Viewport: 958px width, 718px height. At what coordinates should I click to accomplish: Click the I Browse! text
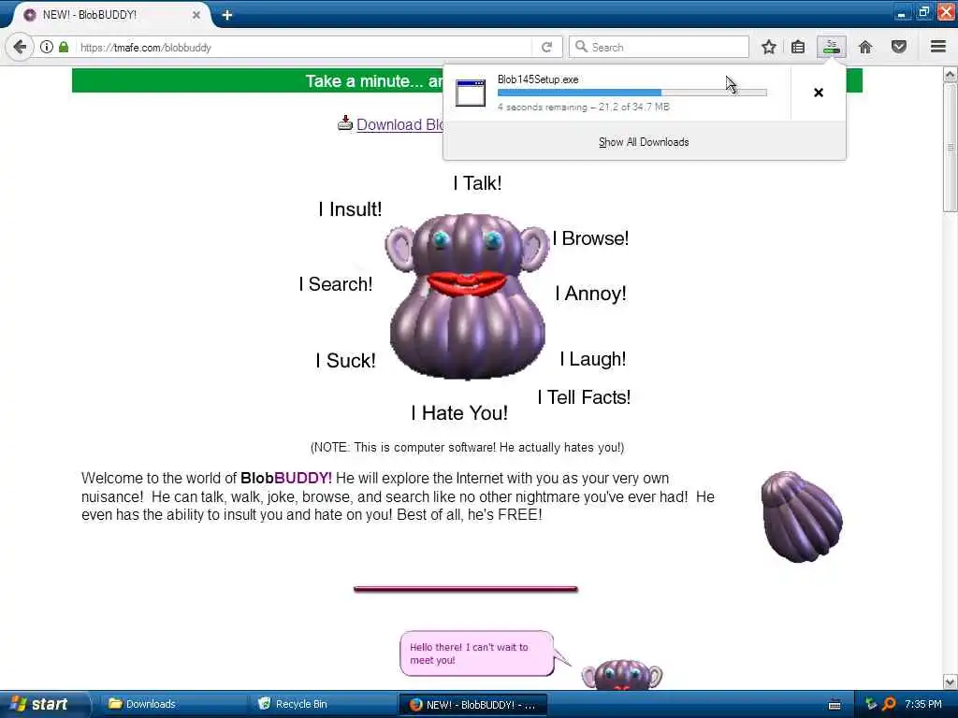click(x=590, y=238)
